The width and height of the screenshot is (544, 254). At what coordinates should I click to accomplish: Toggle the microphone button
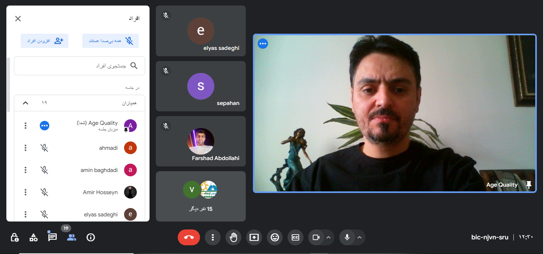click(x=347, y=237)
